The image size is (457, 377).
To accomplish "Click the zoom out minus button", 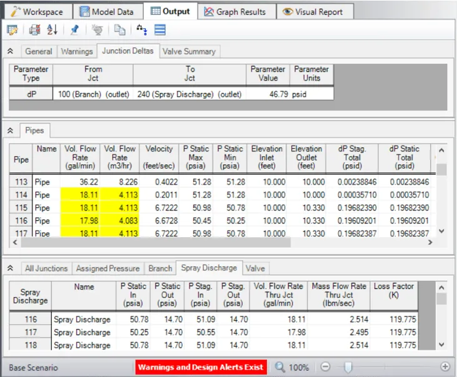I will (x=326, y=367).
